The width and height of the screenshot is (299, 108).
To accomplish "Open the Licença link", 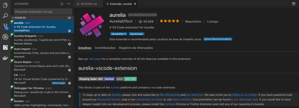I will click(213, 22).
